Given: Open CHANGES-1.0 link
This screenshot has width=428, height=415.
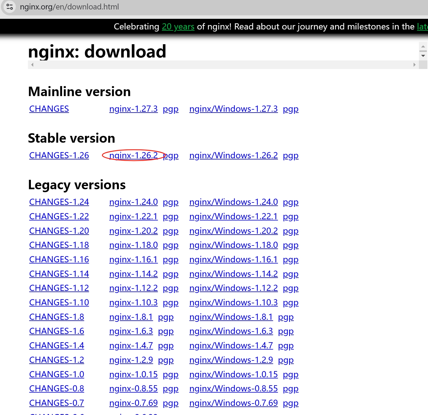Looking at the screenshot, I should click(56, 374).
